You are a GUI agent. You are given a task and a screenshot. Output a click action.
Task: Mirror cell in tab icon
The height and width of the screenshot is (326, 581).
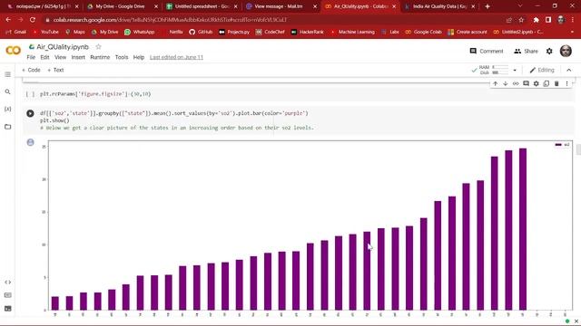point(547,84)
